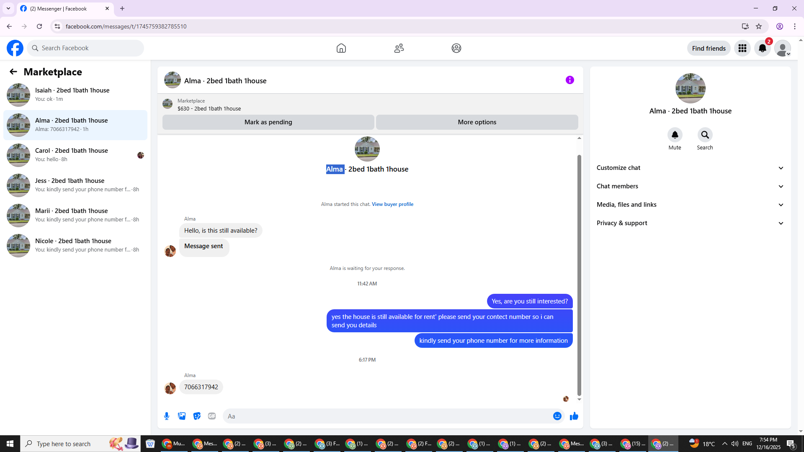Screen dimensions: 804x452
Task: Open conversation information purple icon
Action: click(x=570, y=80)
